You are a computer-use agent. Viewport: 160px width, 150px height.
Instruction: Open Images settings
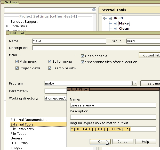coord(16,148)
